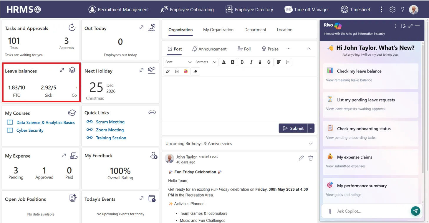Edit the Fun Friday Celebration post
The image size is (429, 223).
click(301, 158)
